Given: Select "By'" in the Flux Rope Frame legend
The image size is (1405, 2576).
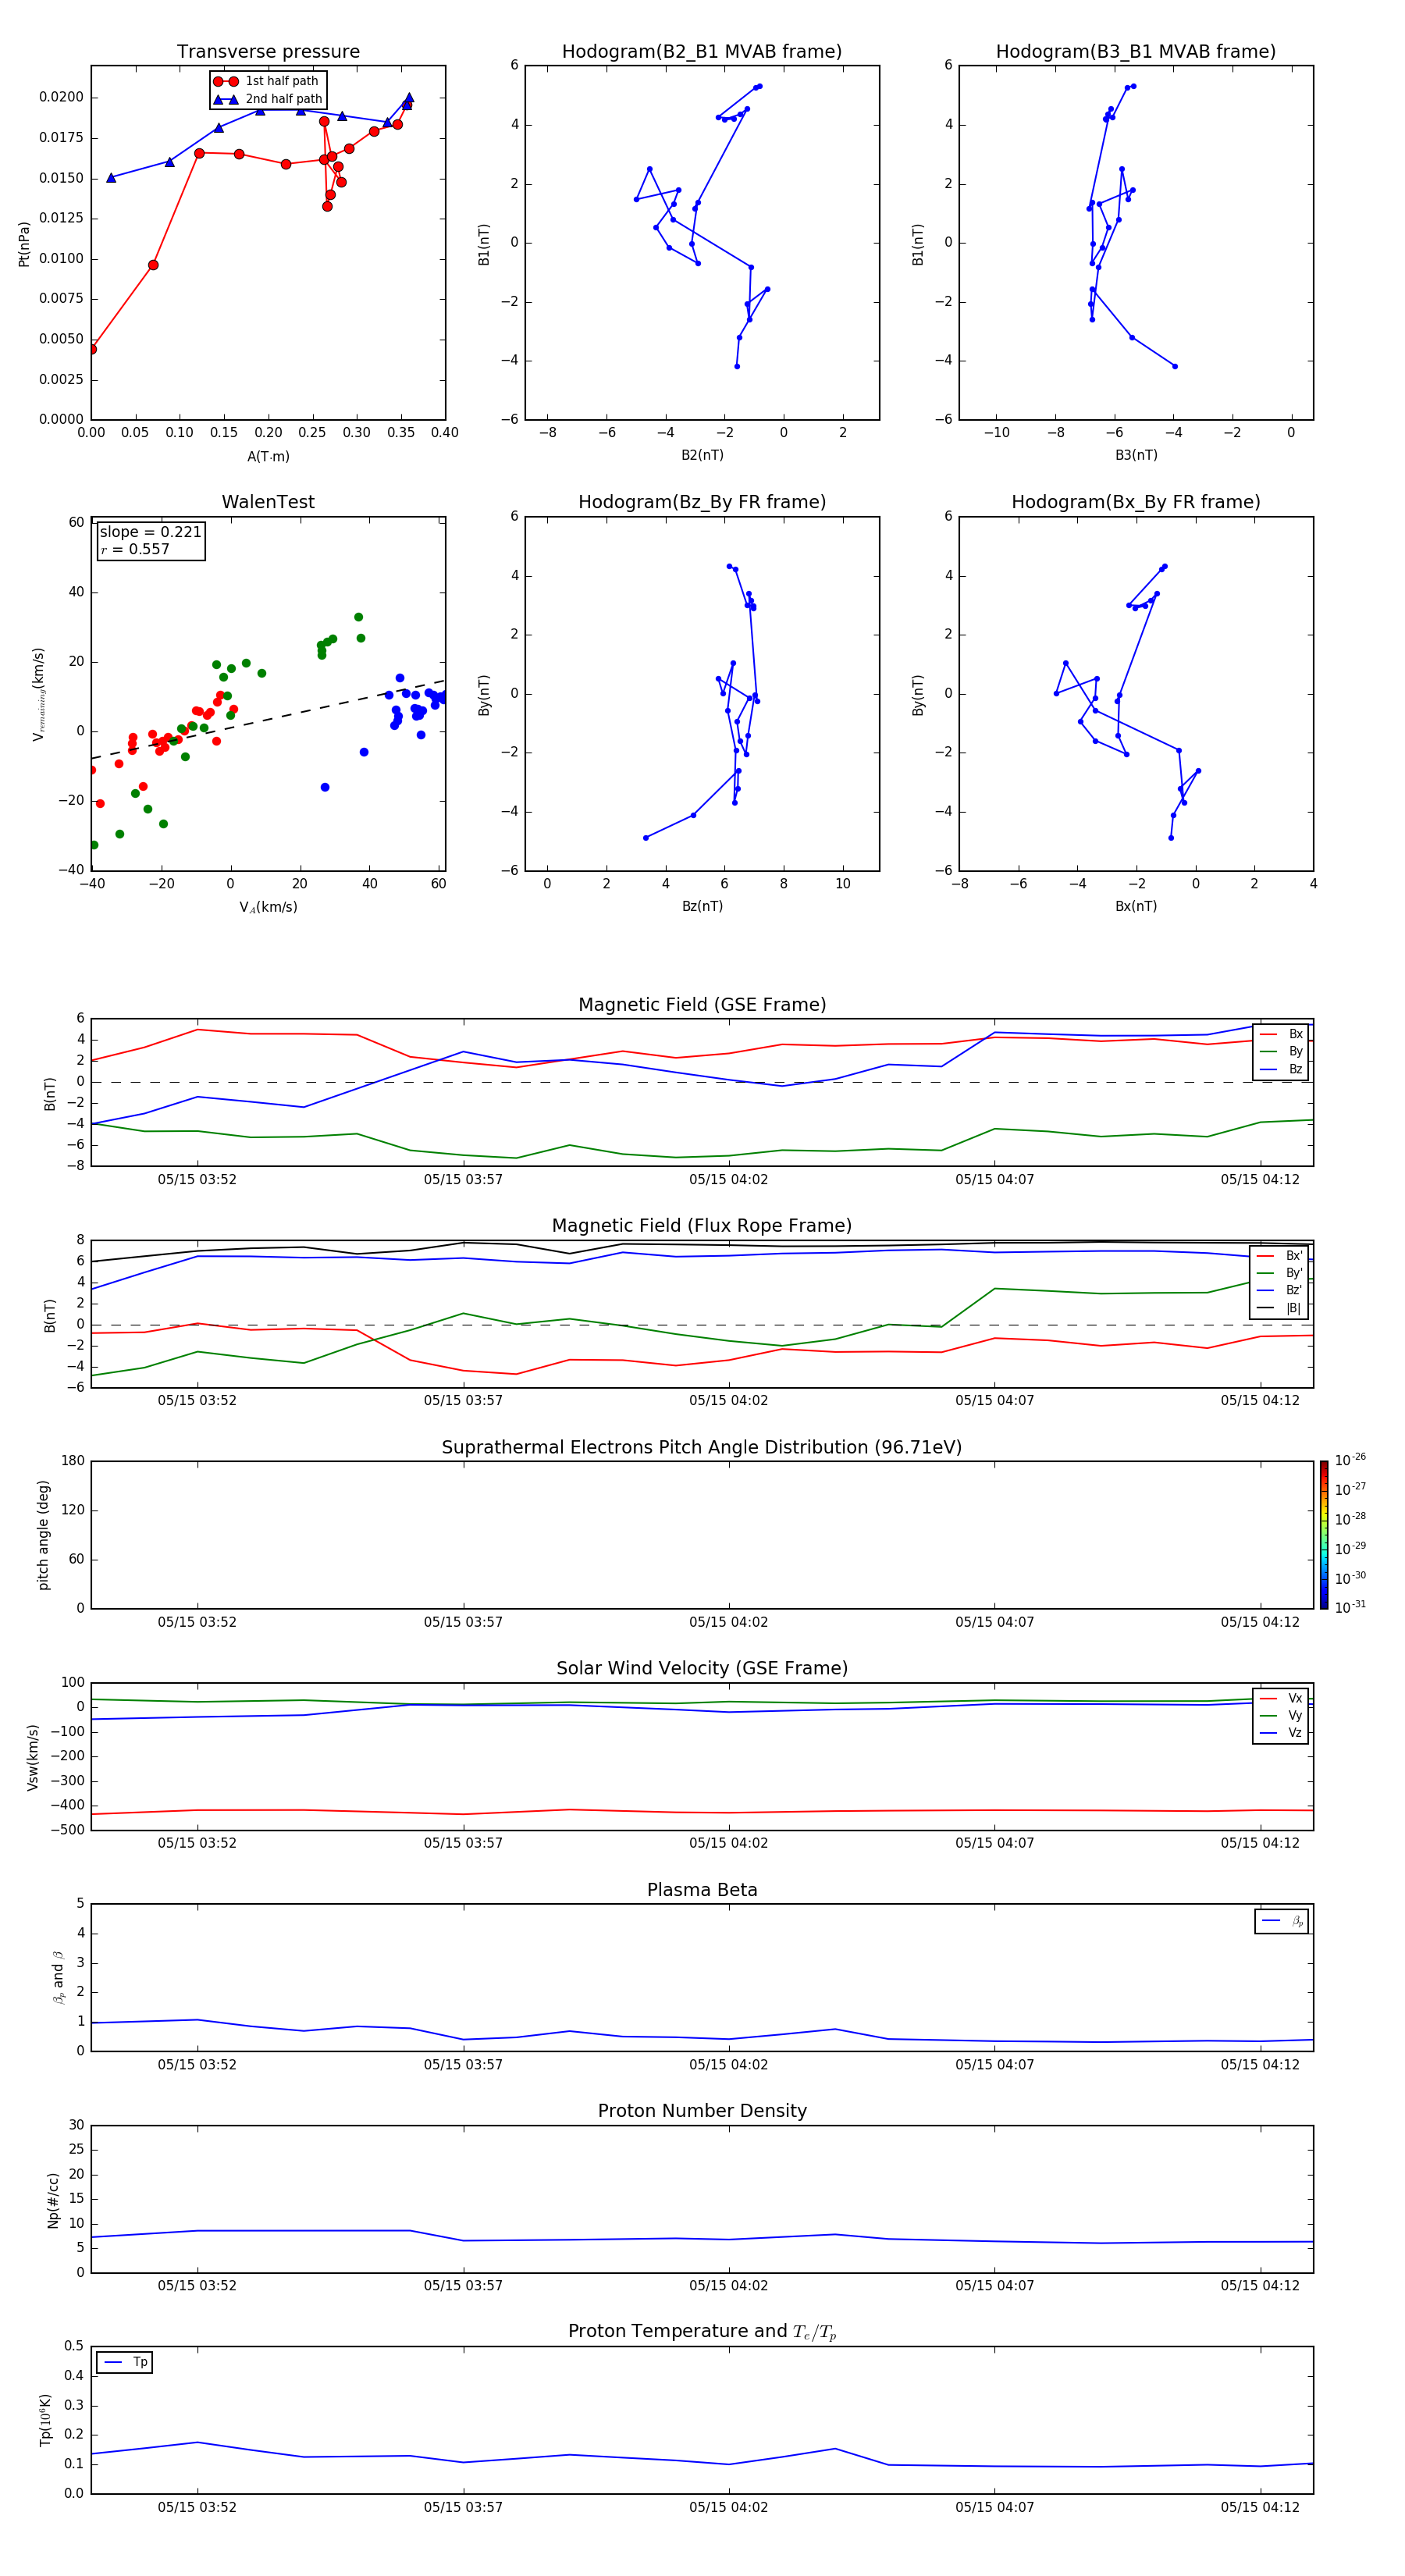Looking at the screenshot, I should pos(1280,1273).
